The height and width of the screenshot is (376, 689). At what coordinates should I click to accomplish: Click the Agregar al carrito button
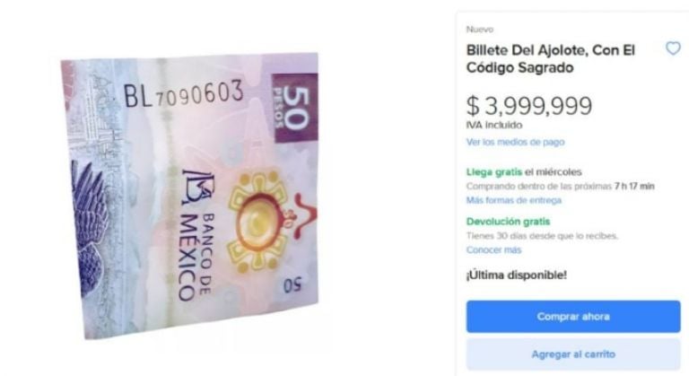[573, 354]
